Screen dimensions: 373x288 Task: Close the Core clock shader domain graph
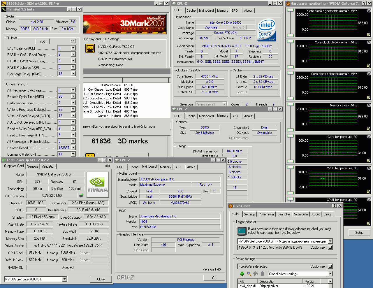[369, 74]
